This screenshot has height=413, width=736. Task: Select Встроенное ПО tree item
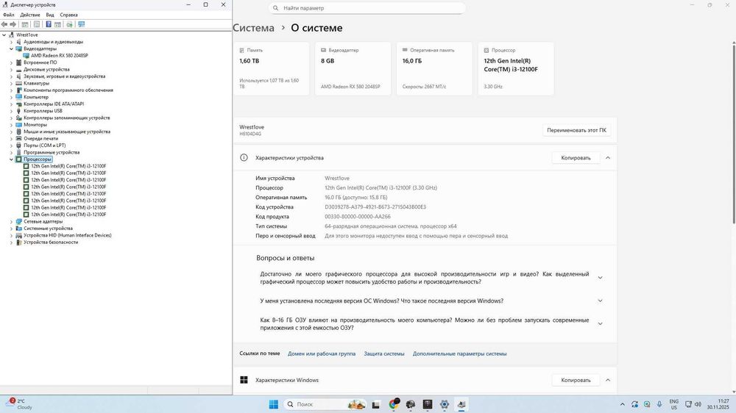(x=40, y=62)
